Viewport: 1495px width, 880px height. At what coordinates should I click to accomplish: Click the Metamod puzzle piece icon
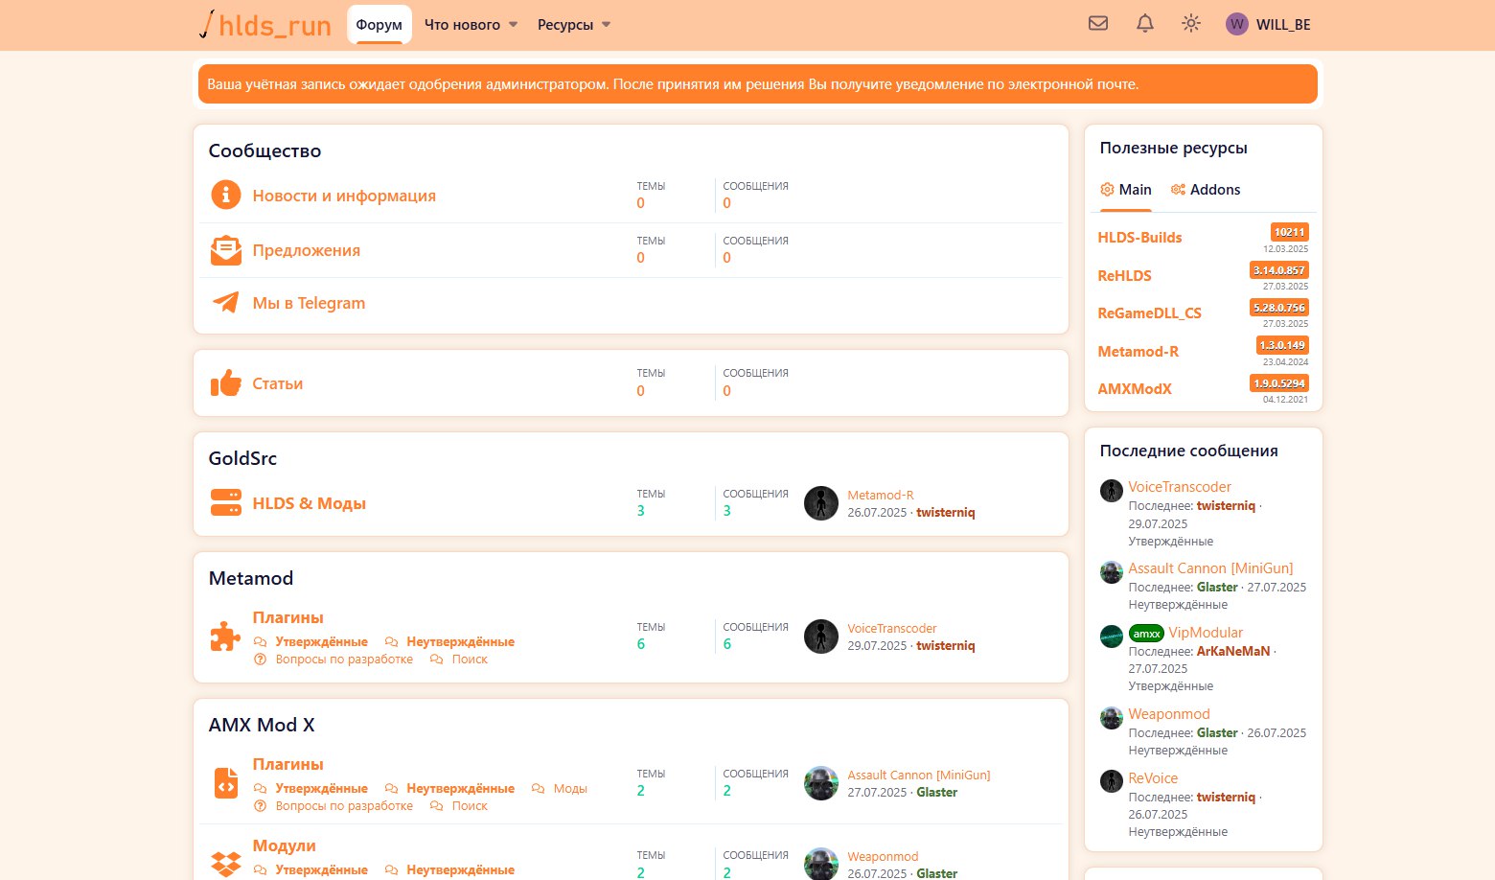click(x=226, y=637)
